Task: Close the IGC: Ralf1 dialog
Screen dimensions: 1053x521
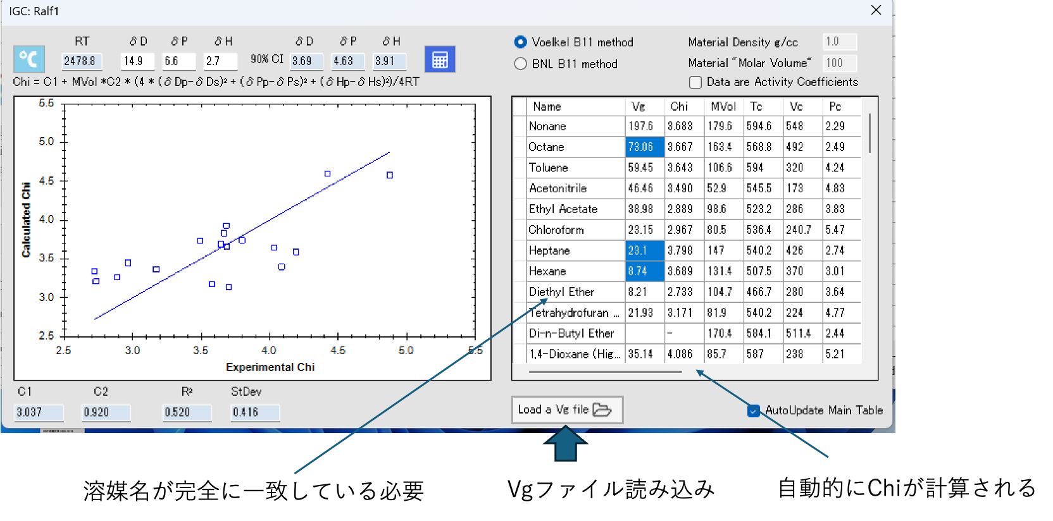Action: pyautogui.click(x=876, y=10)
